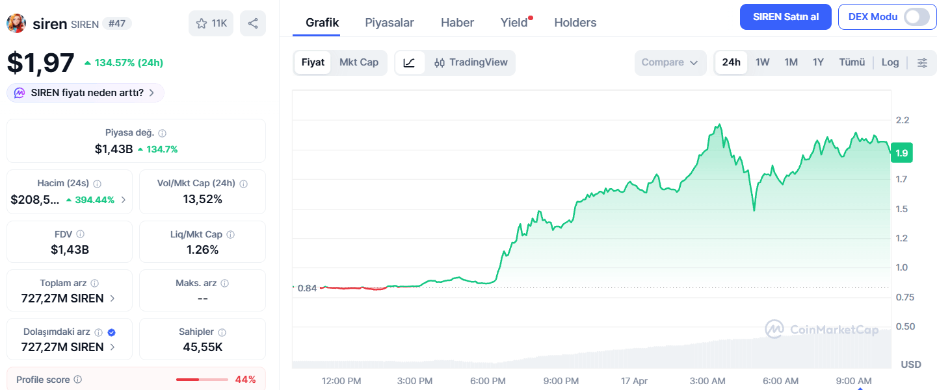This screenshot has height=390, width=937.
Task: Switch to the Piyasalar tab
Action: tap(389, 22)
